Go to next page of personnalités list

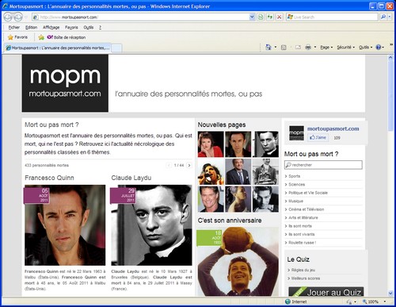[x=189, y=165]
